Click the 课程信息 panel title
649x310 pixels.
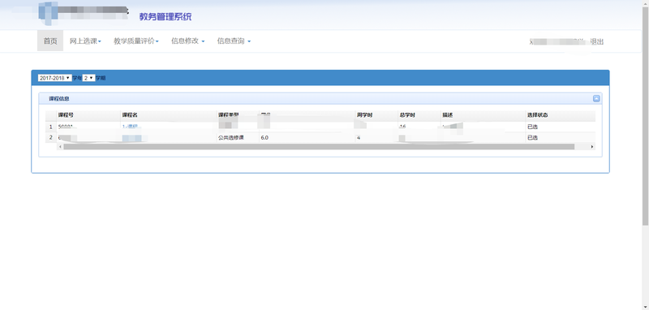click(x=59, y=99)
